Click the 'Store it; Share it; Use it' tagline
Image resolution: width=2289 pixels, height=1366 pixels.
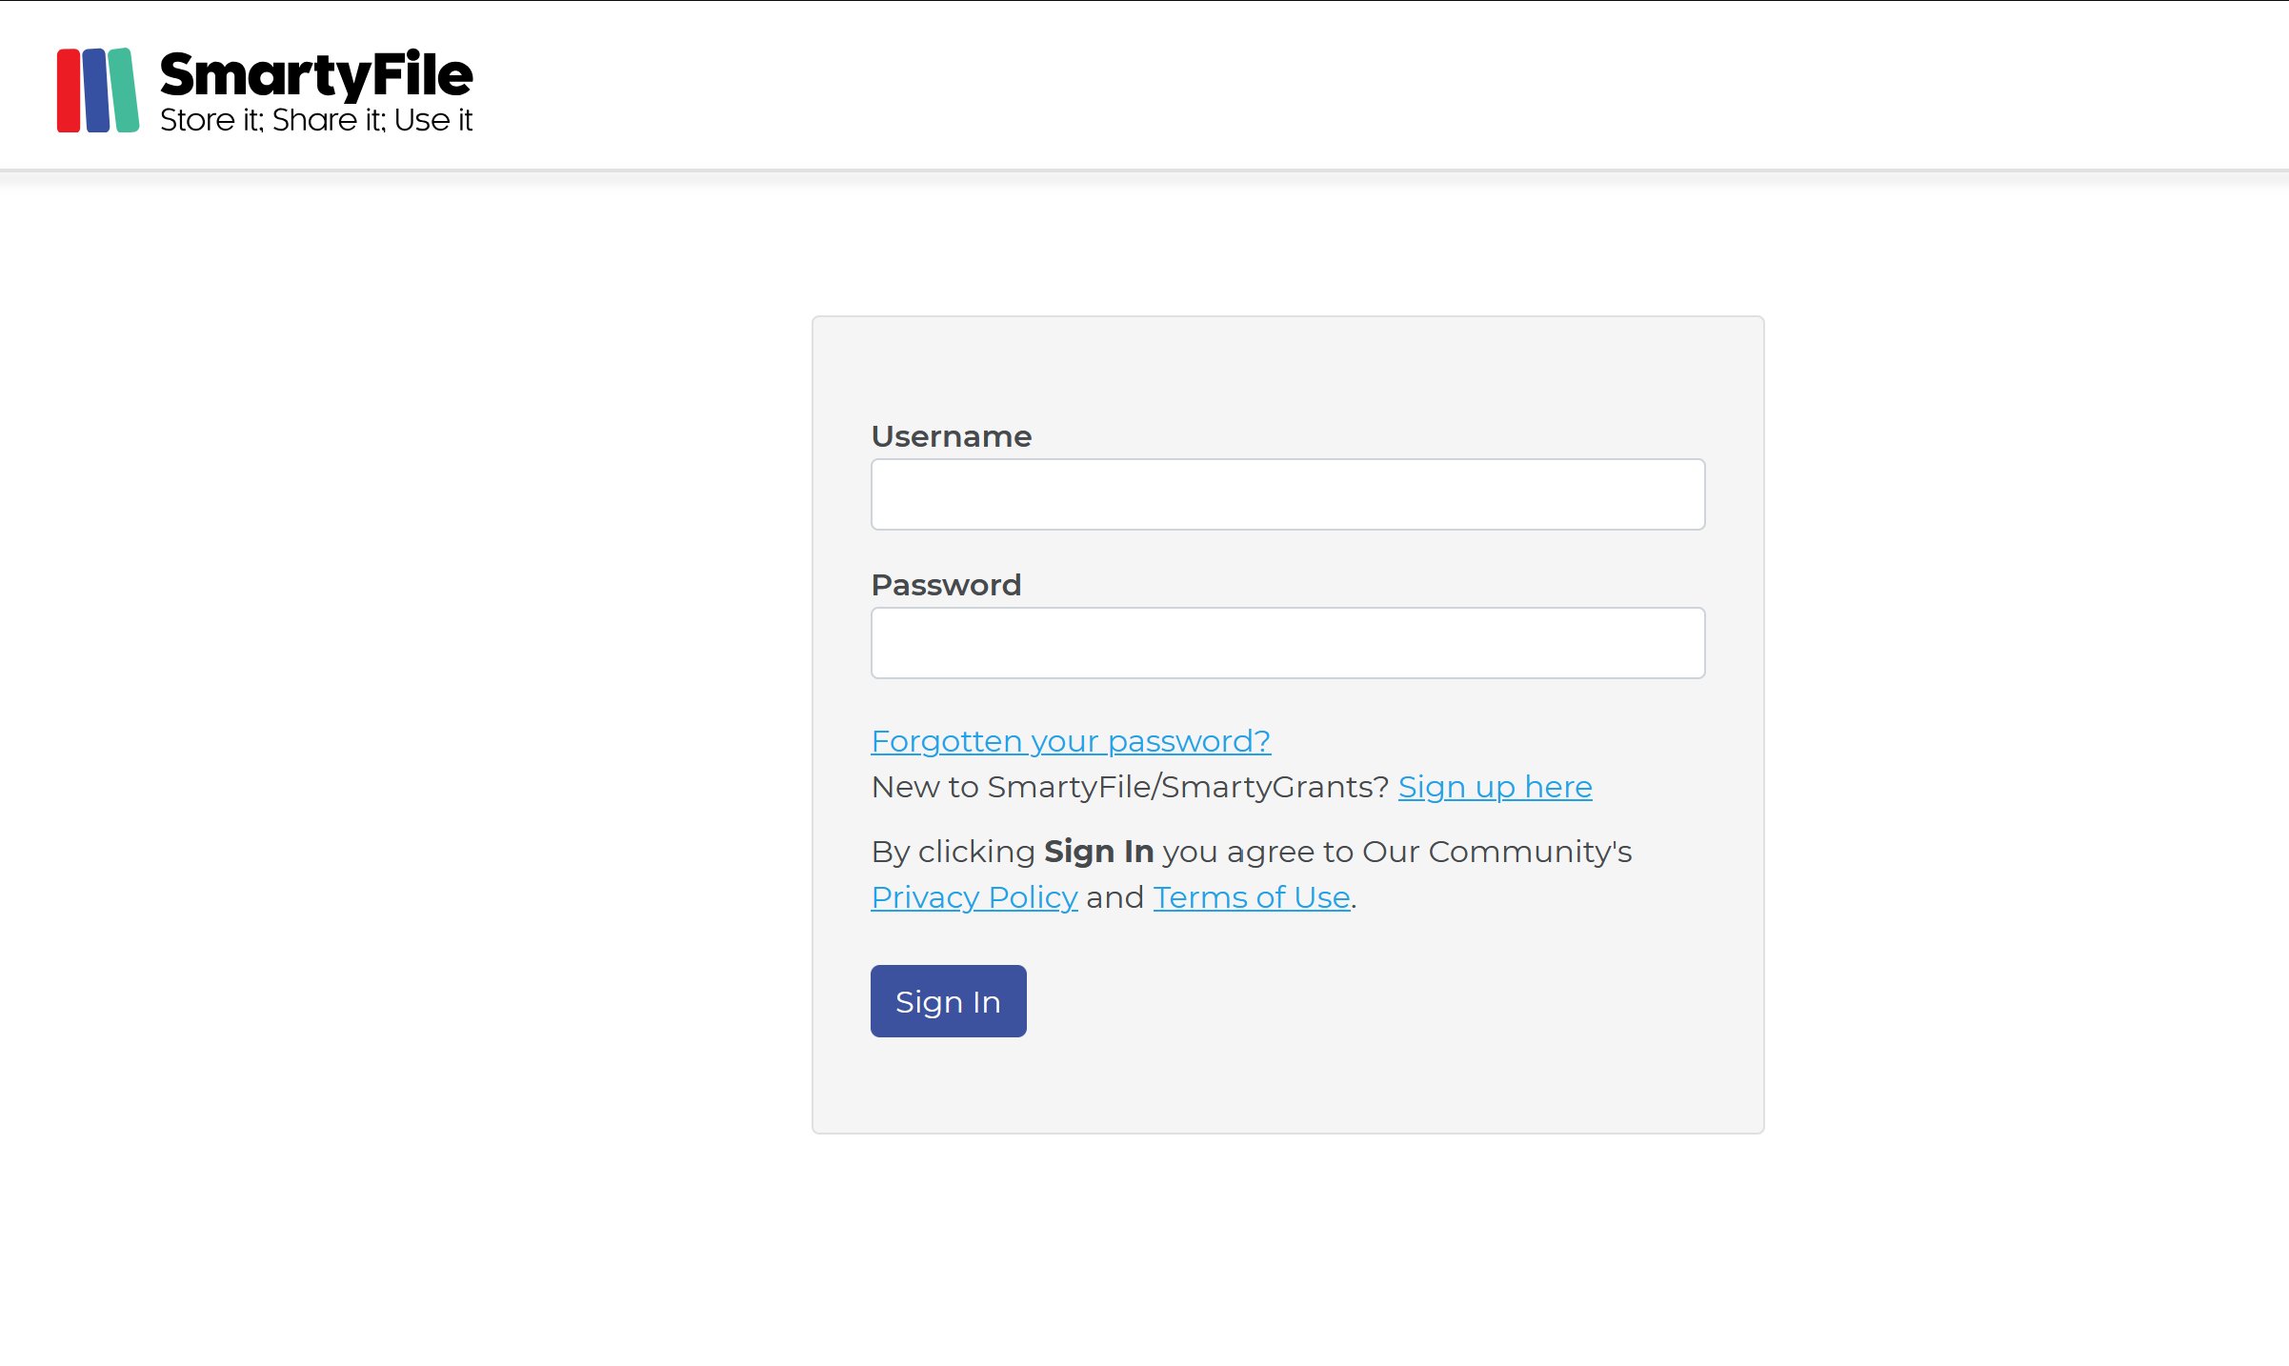315,120
